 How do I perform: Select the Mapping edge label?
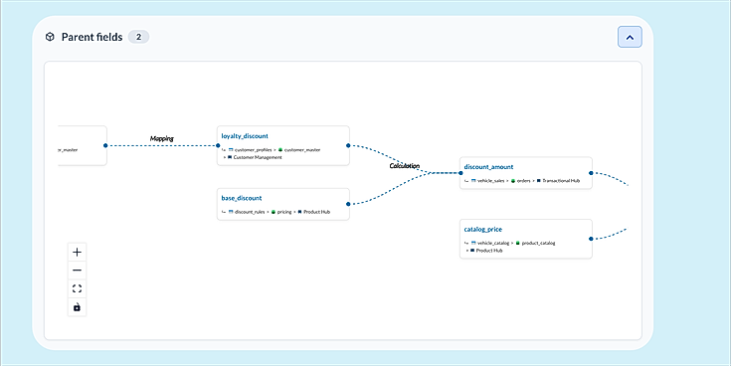[x=162, y=138]
